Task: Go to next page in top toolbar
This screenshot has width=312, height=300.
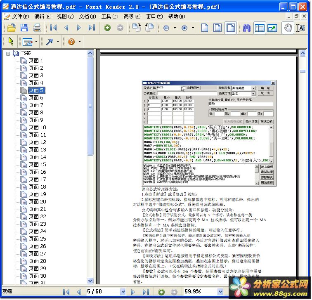Action: [x=79, y=28]
